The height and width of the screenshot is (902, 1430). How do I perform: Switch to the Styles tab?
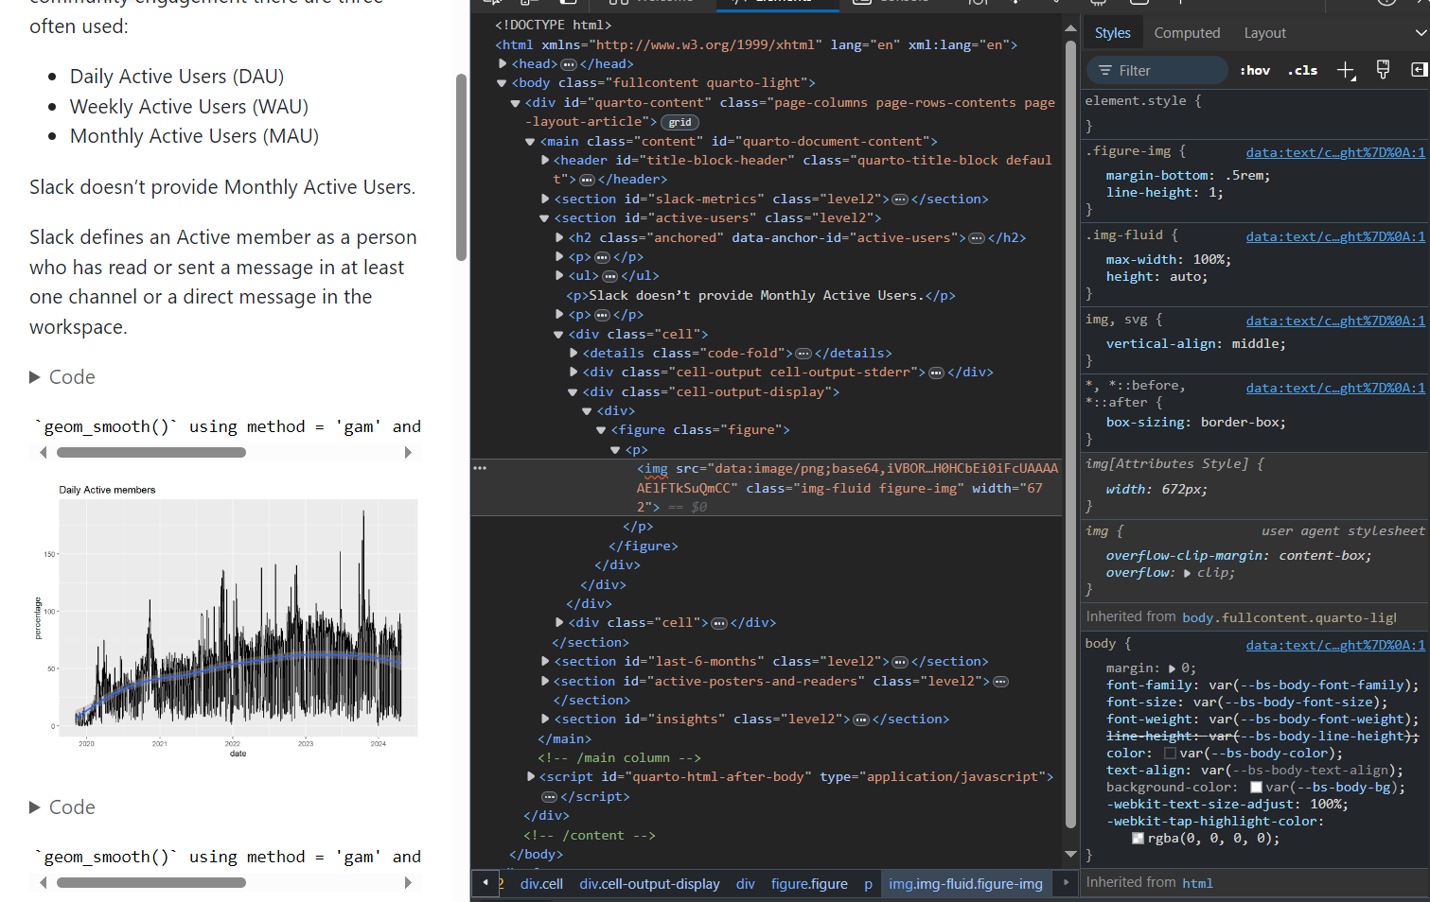click(1113, 33)
